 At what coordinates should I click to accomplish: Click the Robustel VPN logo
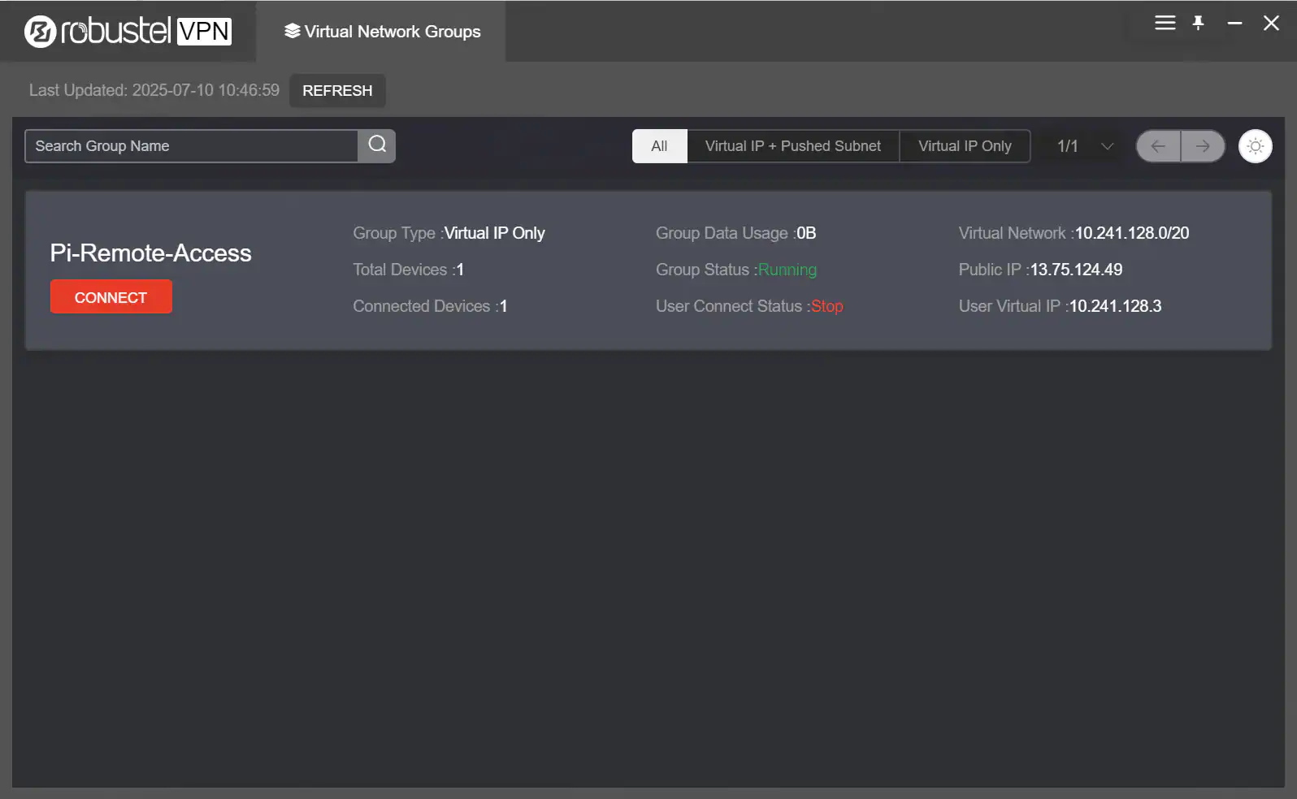click(x=128, y=31)
